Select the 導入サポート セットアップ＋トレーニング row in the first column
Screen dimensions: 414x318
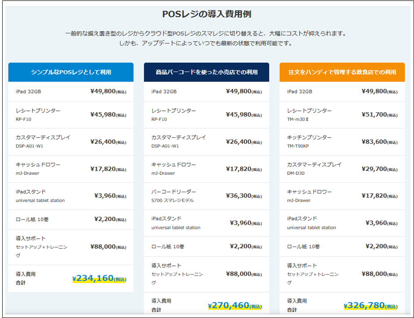point(70,246)
